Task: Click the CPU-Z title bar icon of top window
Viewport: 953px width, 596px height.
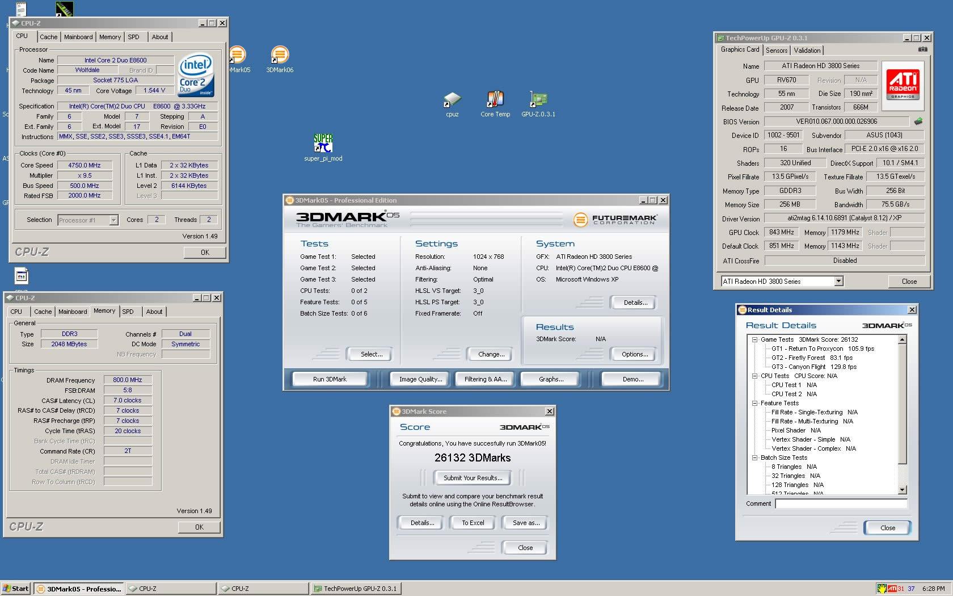Action: point(15,23)
